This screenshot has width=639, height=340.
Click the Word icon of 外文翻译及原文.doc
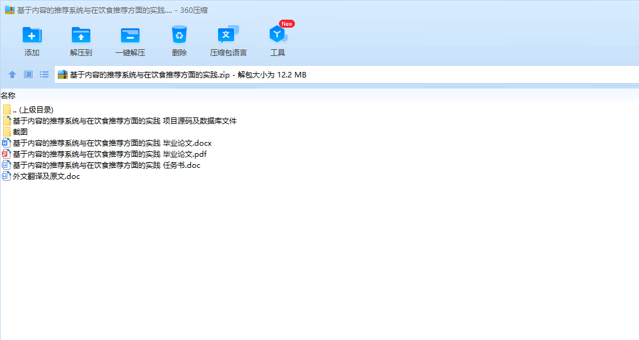(x=6, y=176)
